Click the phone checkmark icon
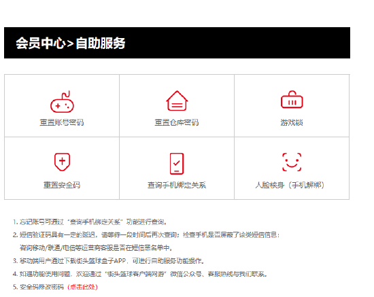The image size is (374, 297). coord(177,164)
